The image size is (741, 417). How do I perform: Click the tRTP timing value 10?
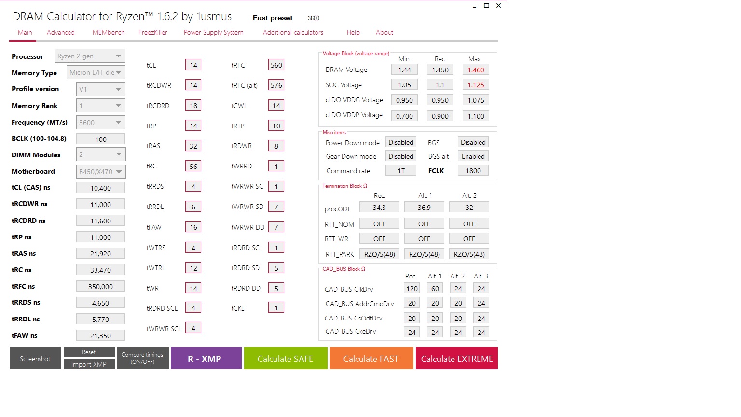point(276,125)
